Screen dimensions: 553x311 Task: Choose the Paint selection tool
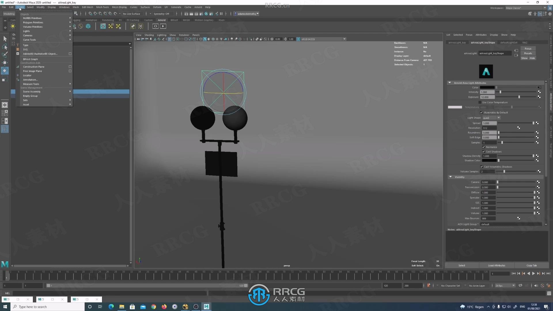[5, 55]
